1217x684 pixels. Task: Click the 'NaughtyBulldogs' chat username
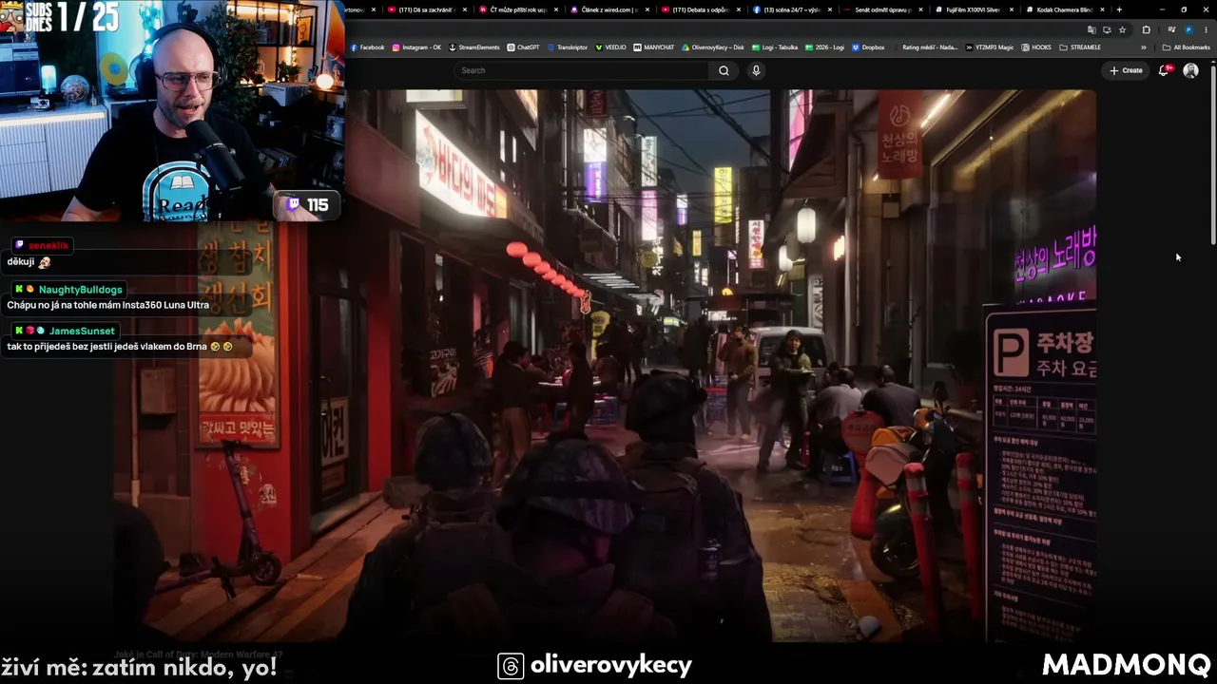(x=80, y=290)
